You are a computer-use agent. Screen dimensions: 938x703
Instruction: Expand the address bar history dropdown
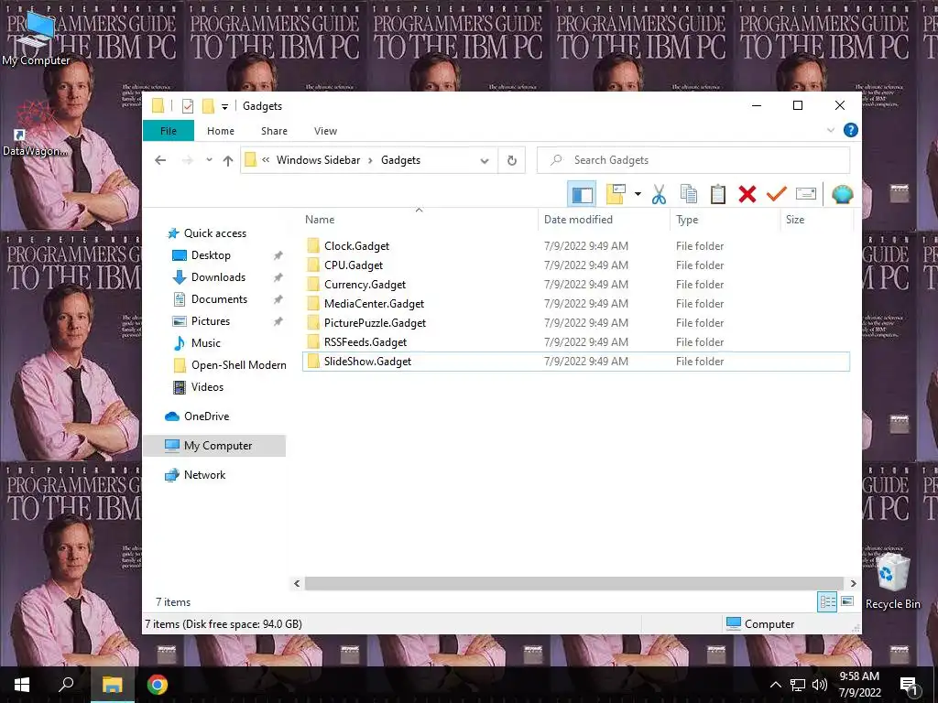485,160
